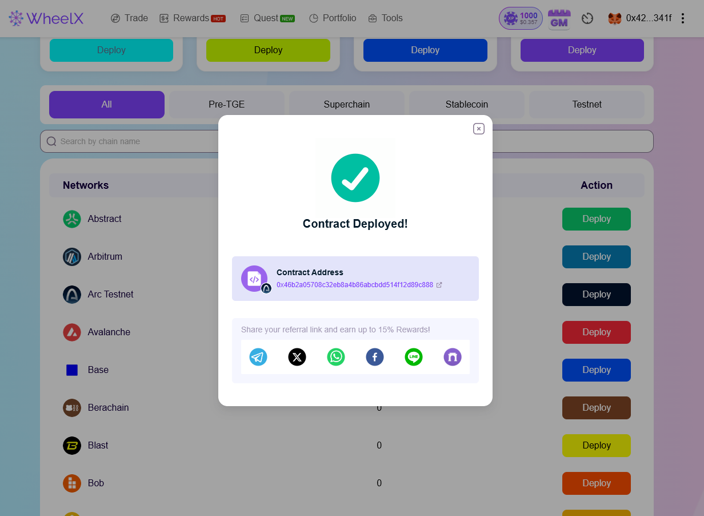Click the Deploy button for Avalanche
Viewport: 704px width, 516px height.
[x=597, y=332]
